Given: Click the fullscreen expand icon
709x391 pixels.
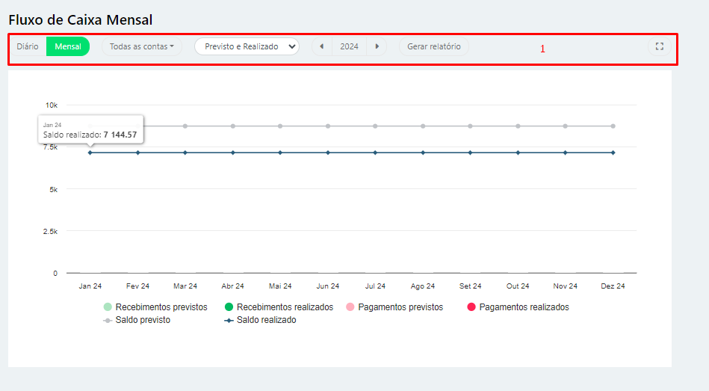Looking at the screenshot, I should (659, 46).
